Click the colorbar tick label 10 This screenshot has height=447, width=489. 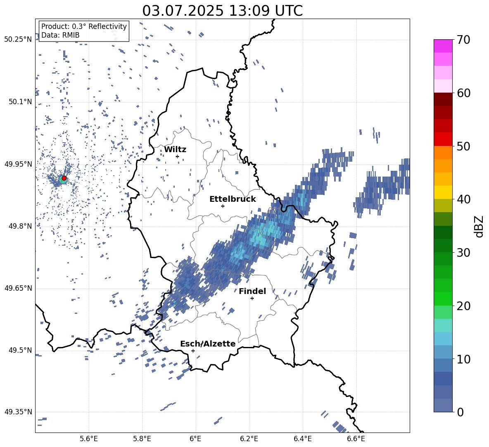(x=463, y=359)
